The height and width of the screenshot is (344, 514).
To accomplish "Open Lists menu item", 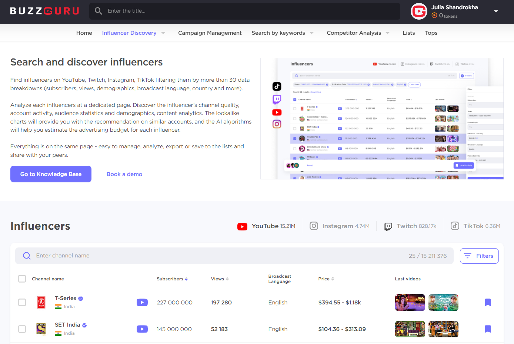I will click(x=409, y=33).
